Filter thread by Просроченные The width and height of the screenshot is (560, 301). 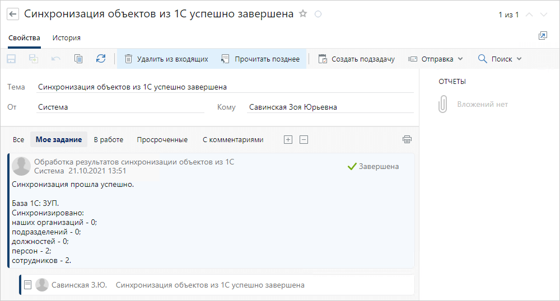coord(162,140)
